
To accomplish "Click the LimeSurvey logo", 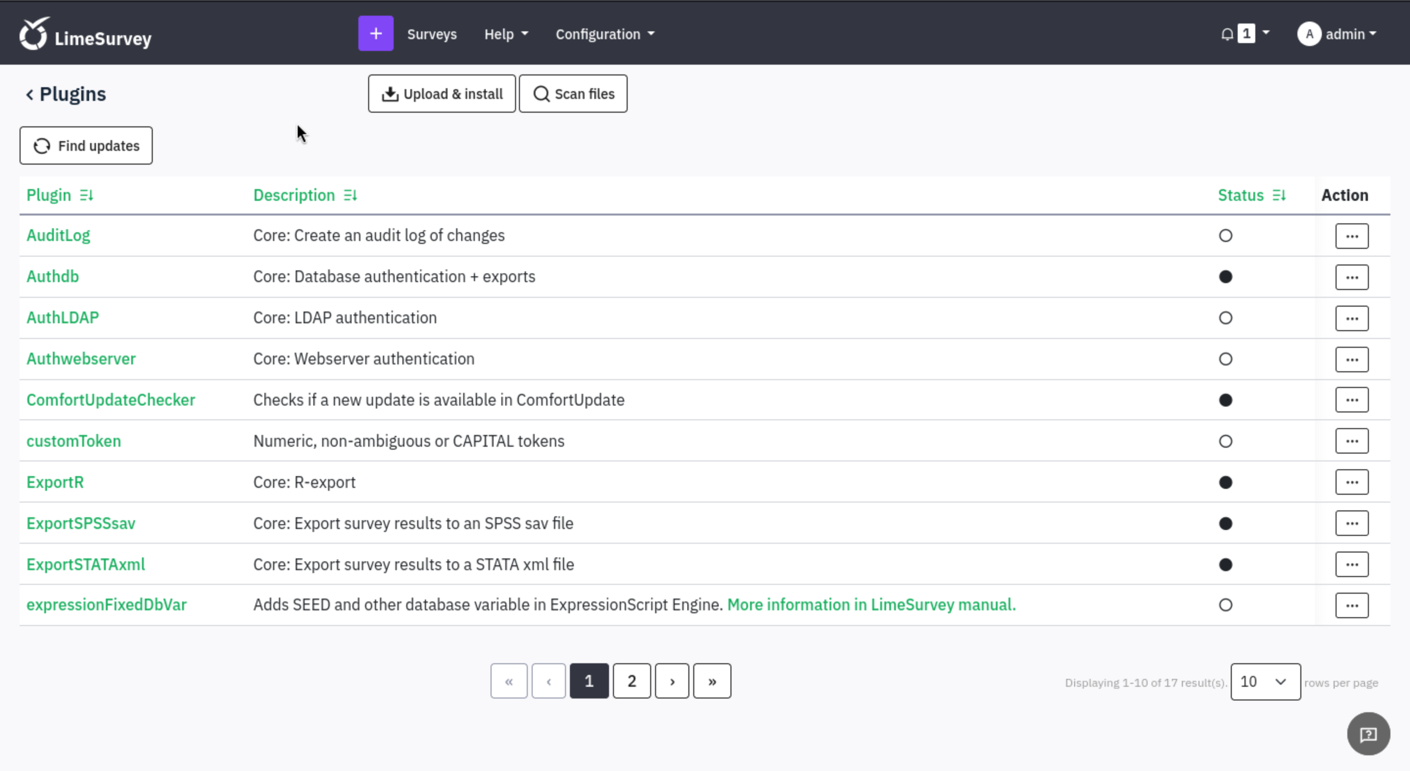I will [86, 34].
